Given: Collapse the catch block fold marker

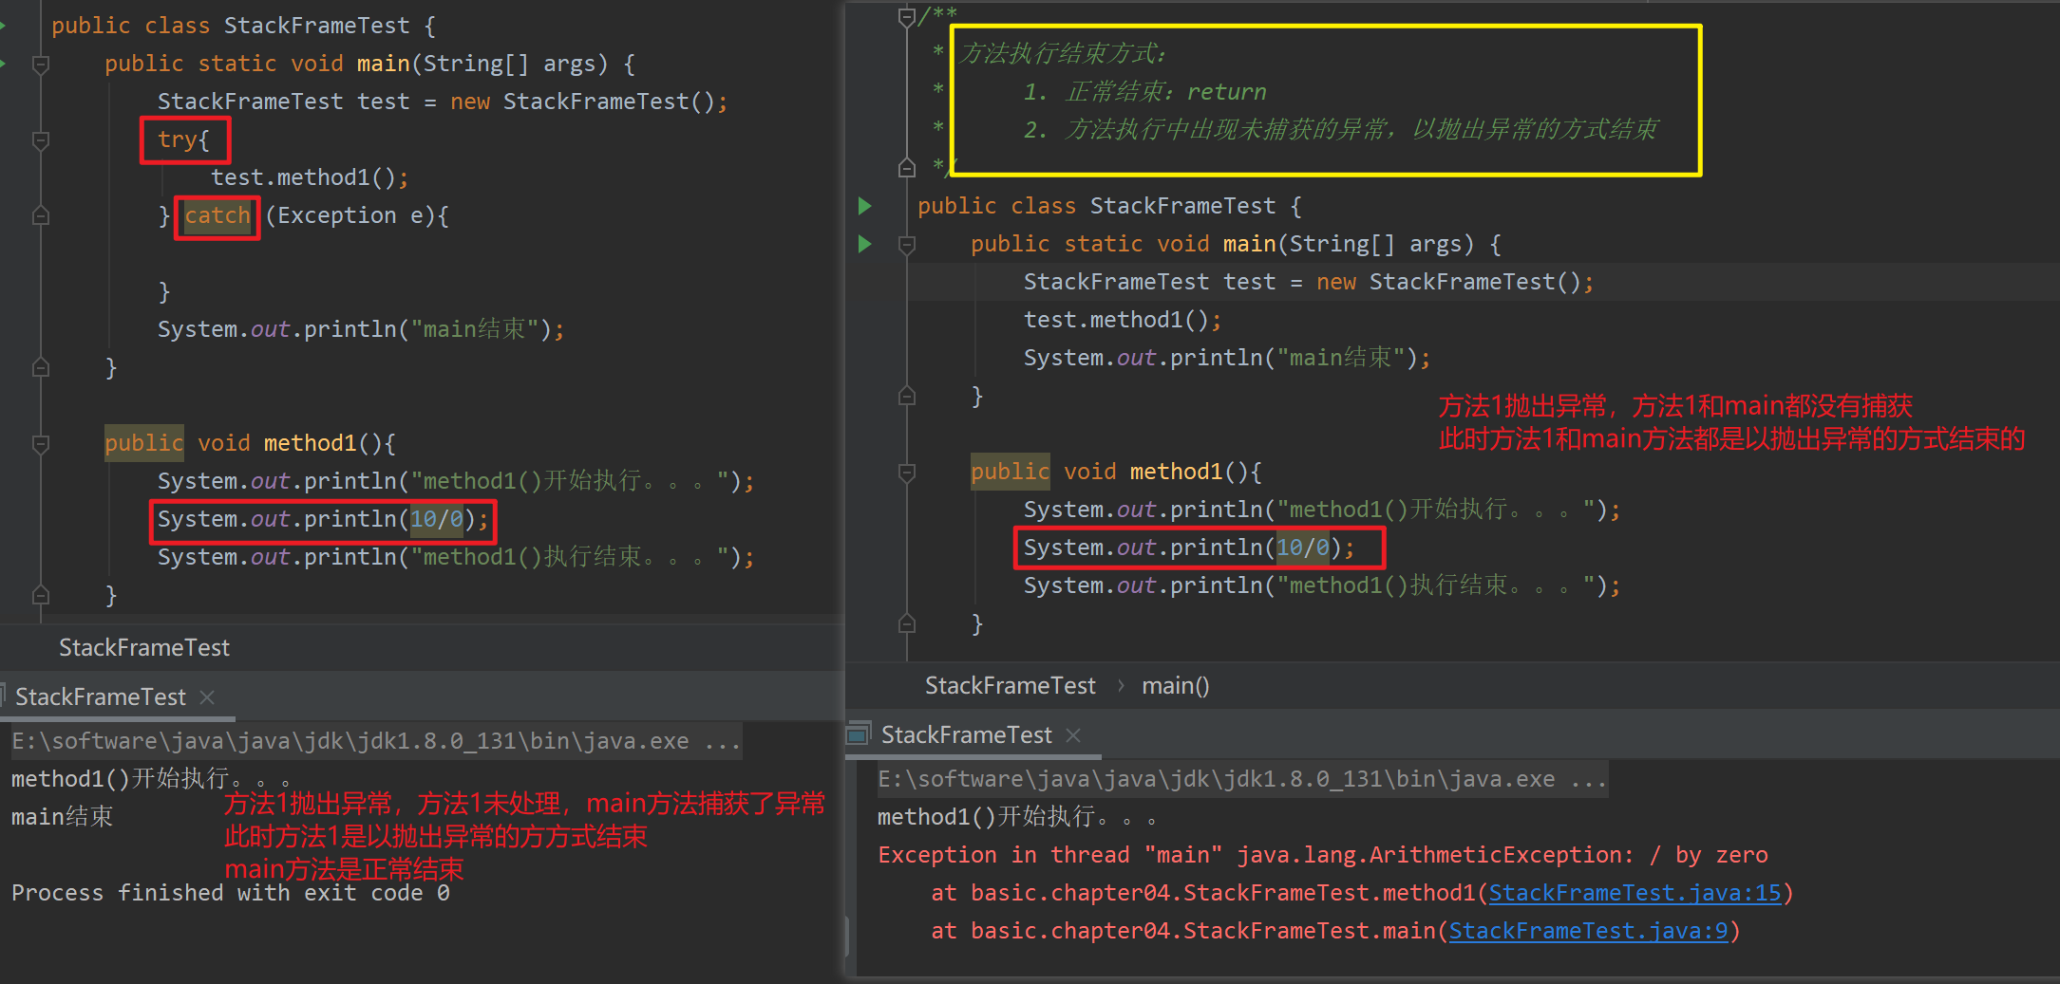Looking at the screenshot, I should tap(40, 215).
